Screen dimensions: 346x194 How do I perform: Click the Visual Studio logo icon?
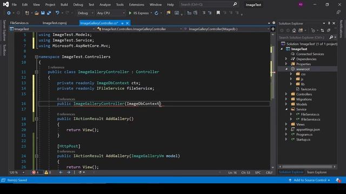point(6,4)
